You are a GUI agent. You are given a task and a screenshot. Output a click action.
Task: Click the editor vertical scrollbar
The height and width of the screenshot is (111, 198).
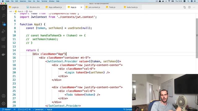(197, 38)
